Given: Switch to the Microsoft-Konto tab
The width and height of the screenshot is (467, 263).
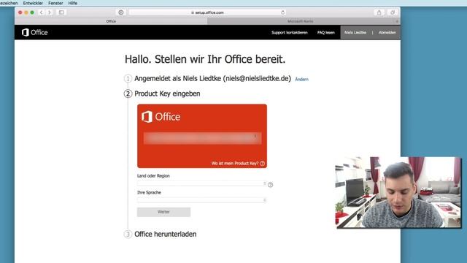Looking at the screenshot, I should pos(300,21).
